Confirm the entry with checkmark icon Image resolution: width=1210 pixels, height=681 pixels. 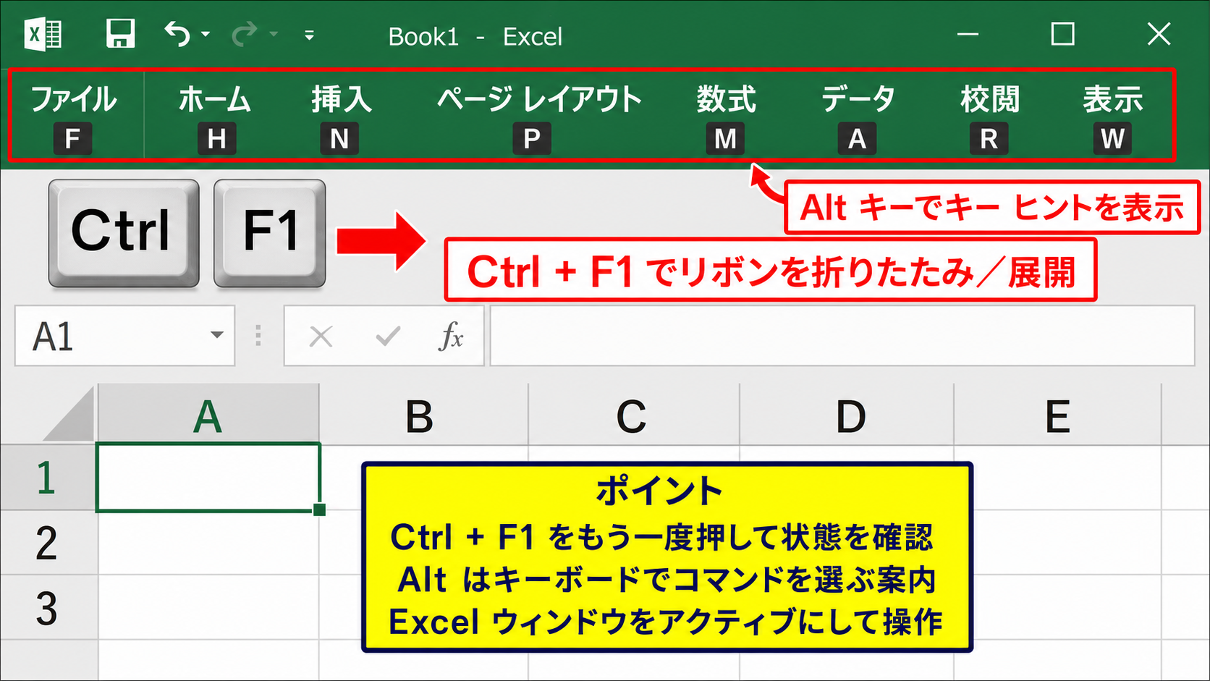(388, 336)
